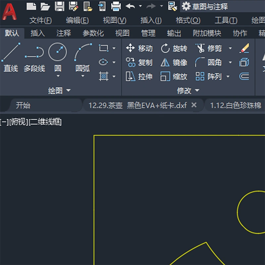Close the 12.29.茶壶 drawing tab
The image size is (265, 265).
pyautogui.click(x=194, y=105)
